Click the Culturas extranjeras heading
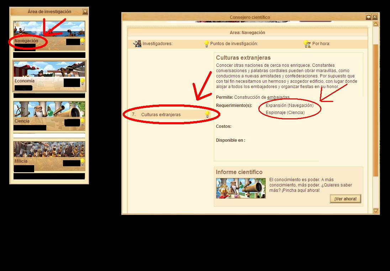Screen dimensions: 390x271 pos(243,58)
